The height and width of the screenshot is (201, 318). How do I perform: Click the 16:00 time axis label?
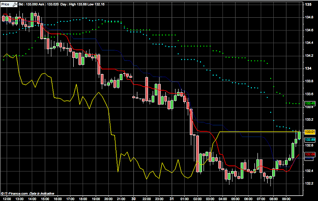pyautogui.click(x=57, y=199)
